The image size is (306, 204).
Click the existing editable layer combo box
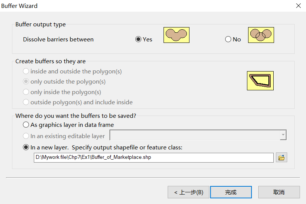pos(195,135)
